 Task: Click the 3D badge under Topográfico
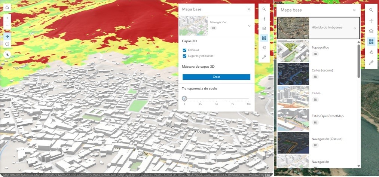coord(315,54)
